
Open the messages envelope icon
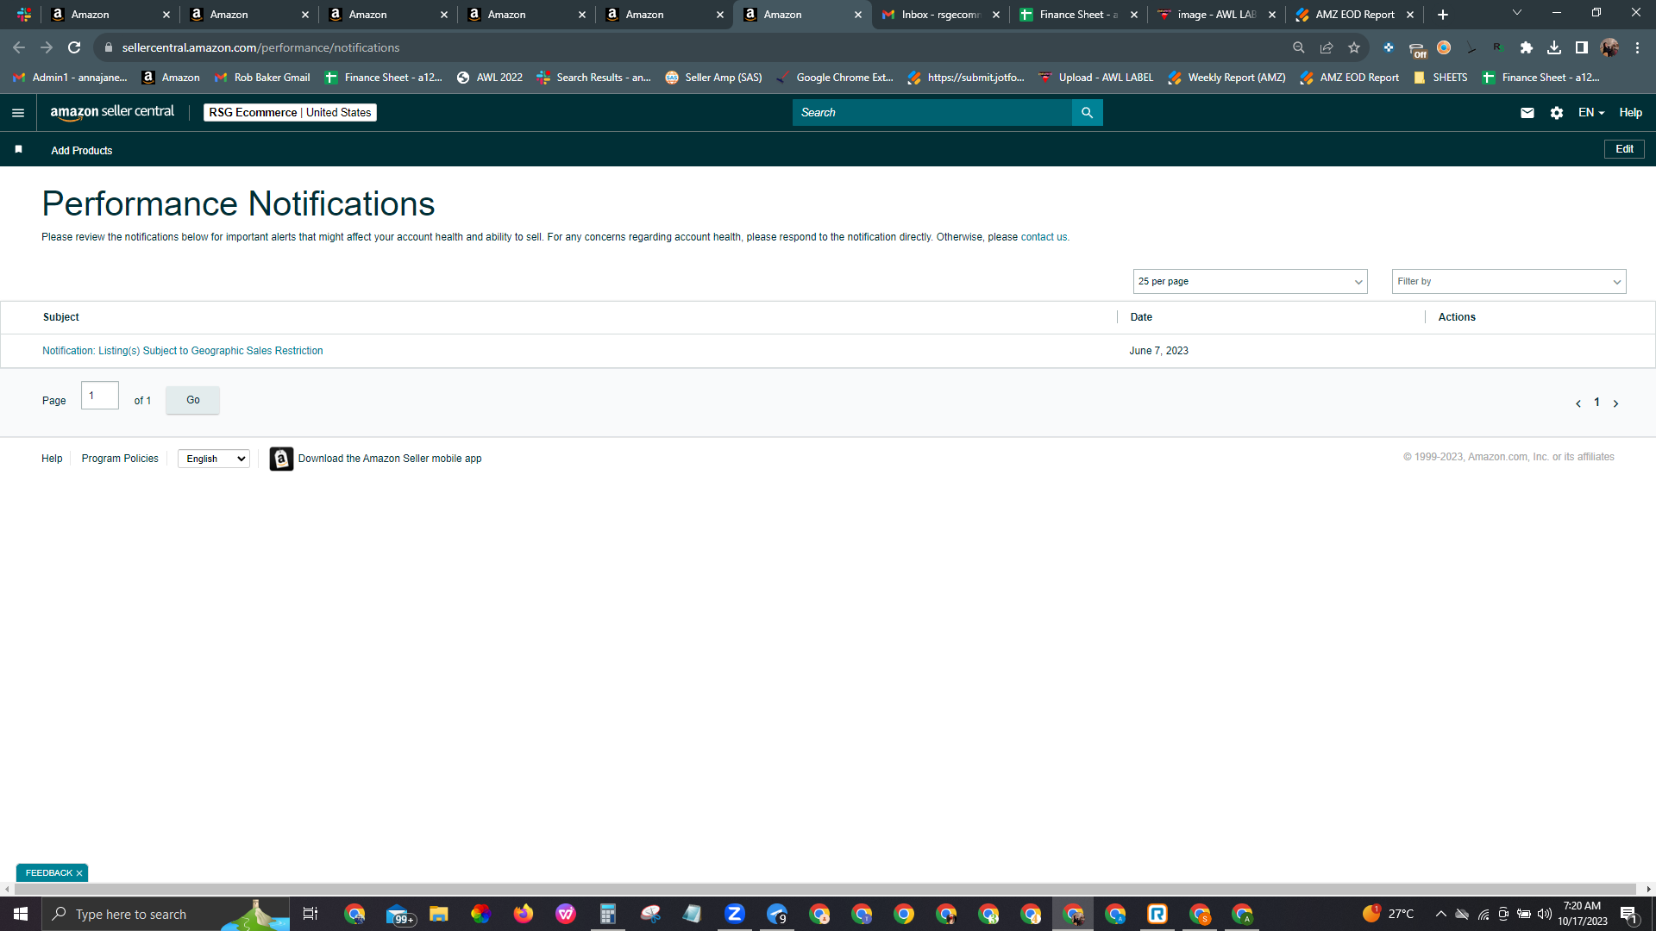click(x=1527, y=113)
